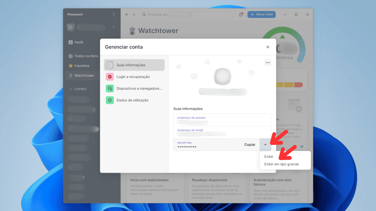This screenshot has width=376, height=211.
Task: Select Perfil in the sidebar
Action: coord(78,42)
